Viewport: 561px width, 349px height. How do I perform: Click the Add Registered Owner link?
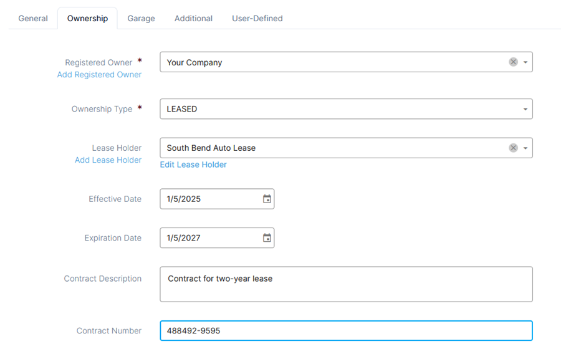point(99,74)
